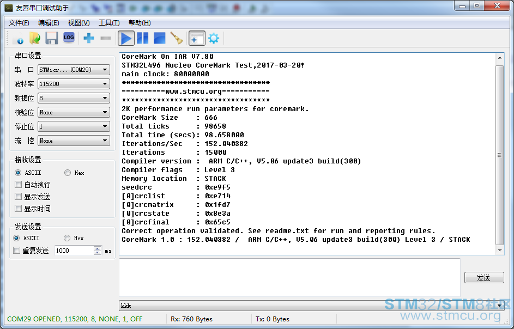Open the stop bits 停止位 dropdown
The image size is (514, 329).
pyautogui.click(x=74, y=126)
